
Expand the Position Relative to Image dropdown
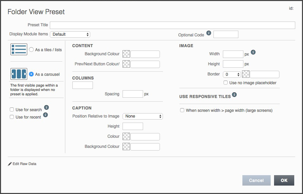[143, 116]
